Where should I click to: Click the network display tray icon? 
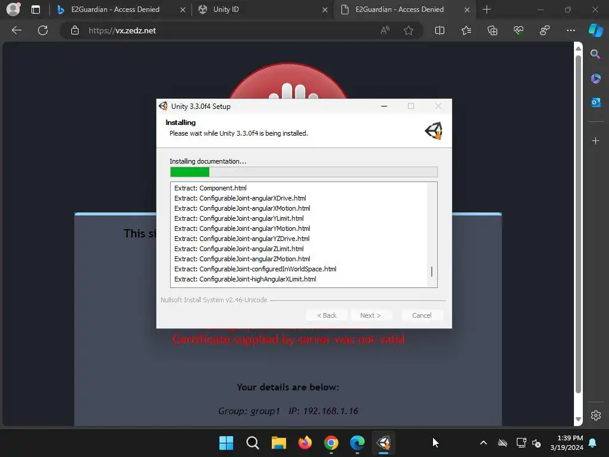point(521,443)
